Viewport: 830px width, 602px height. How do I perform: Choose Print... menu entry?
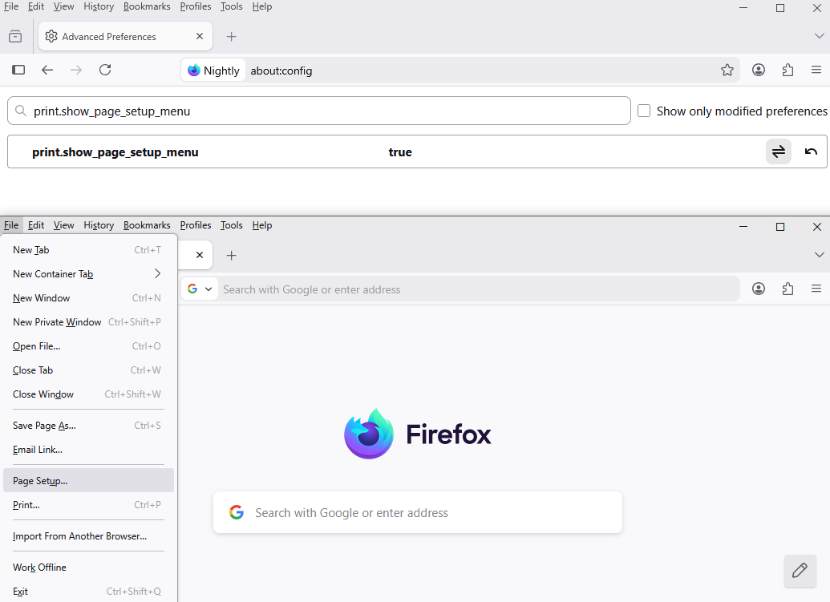(88, 505)
